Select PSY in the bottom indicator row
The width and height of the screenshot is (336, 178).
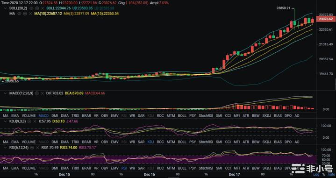193,168
